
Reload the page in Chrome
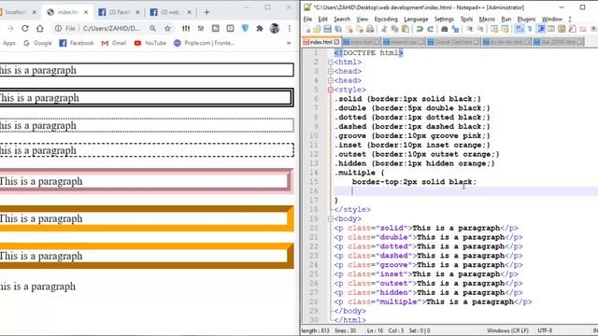click(25, 29)
